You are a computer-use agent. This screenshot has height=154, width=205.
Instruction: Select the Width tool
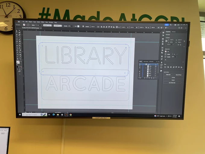17,46
